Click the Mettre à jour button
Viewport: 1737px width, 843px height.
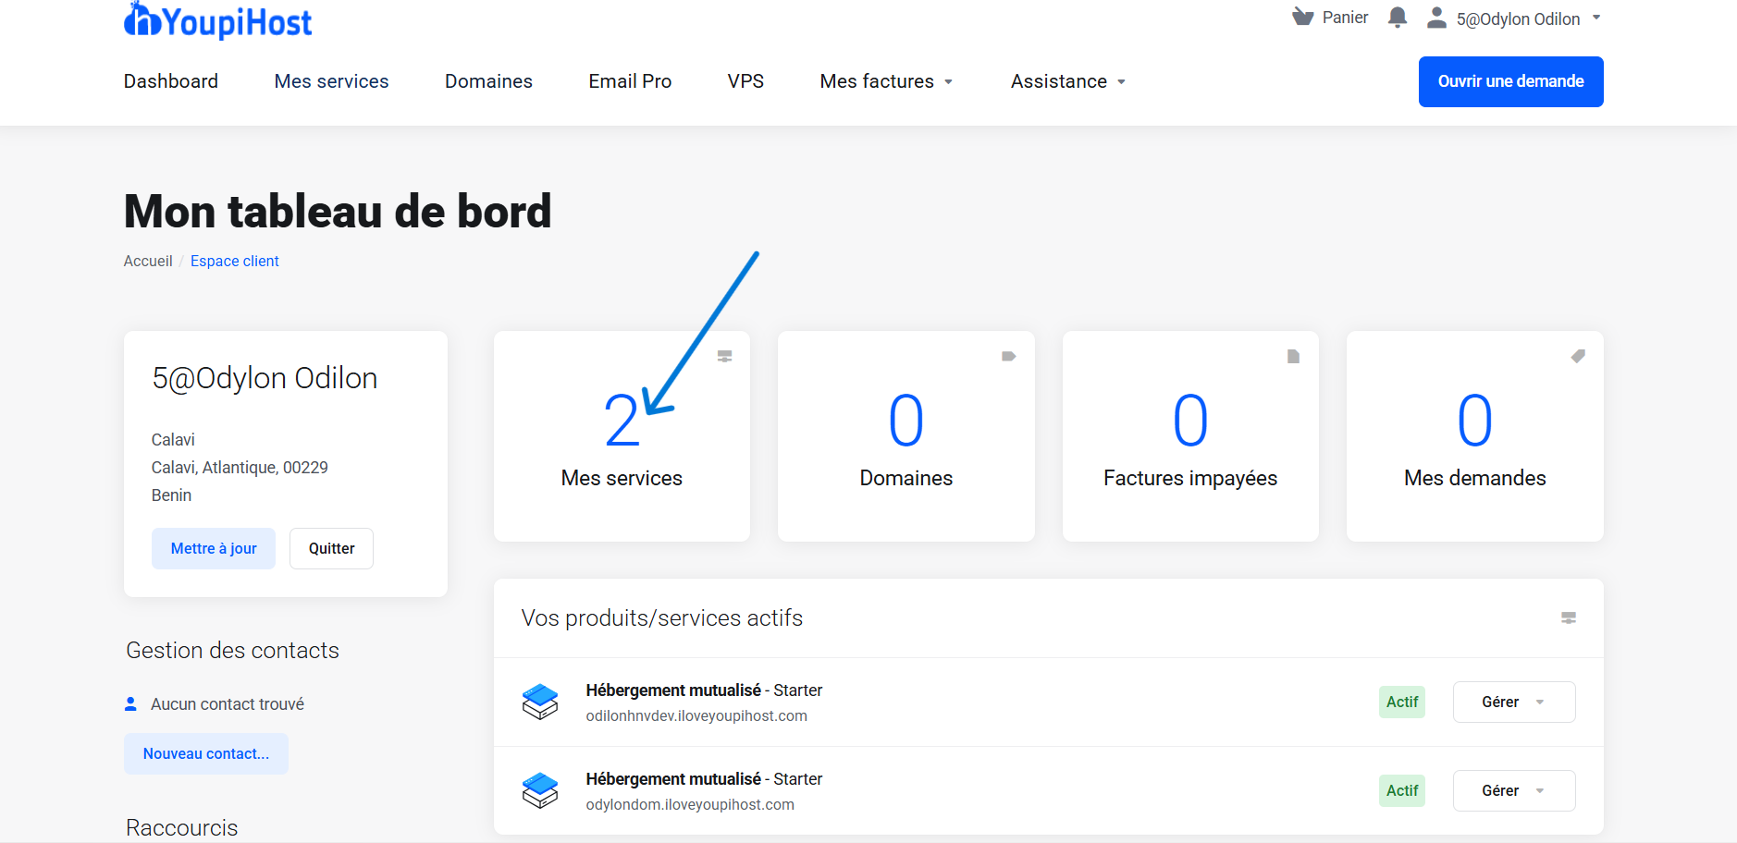214,548
